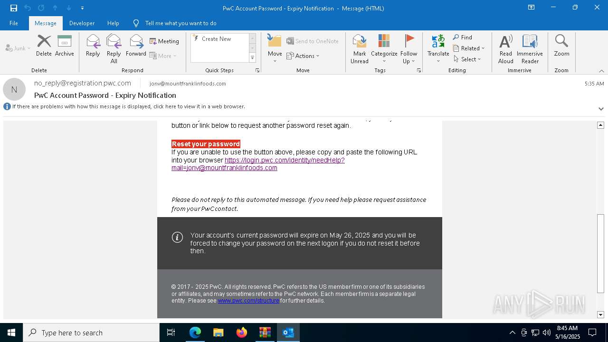Open the notification center

click(x=592, y=332)
